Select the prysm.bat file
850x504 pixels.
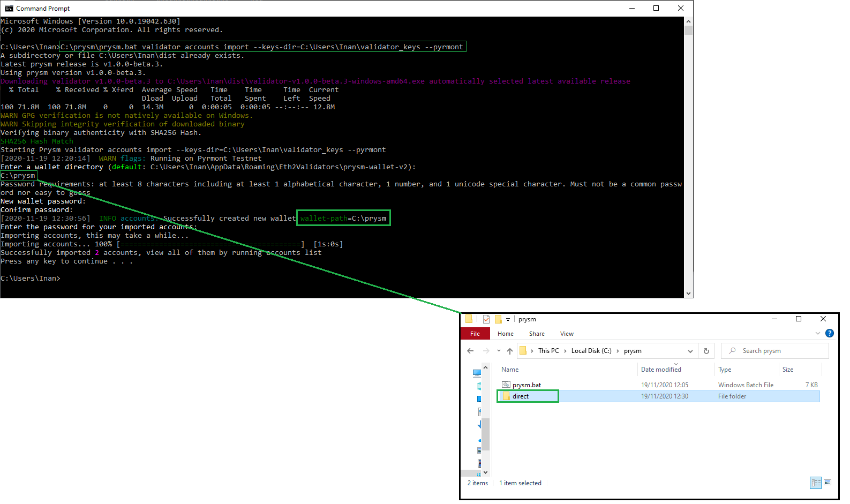pyautogui.click(x=526, y=385)
